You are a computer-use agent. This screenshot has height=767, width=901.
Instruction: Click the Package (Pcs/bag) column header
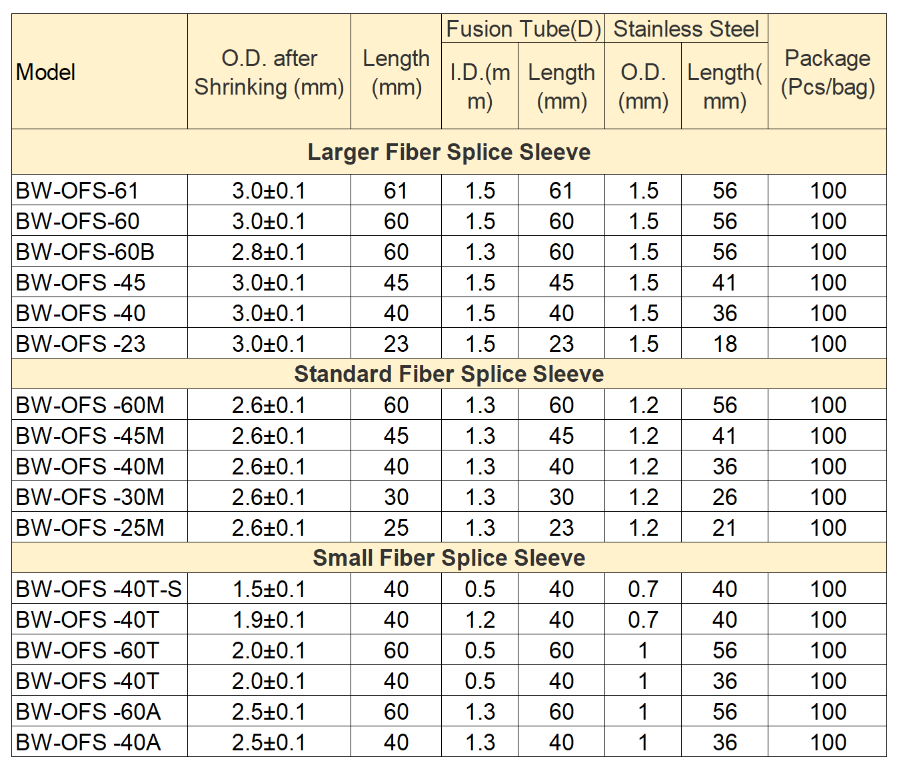(827, 72)
